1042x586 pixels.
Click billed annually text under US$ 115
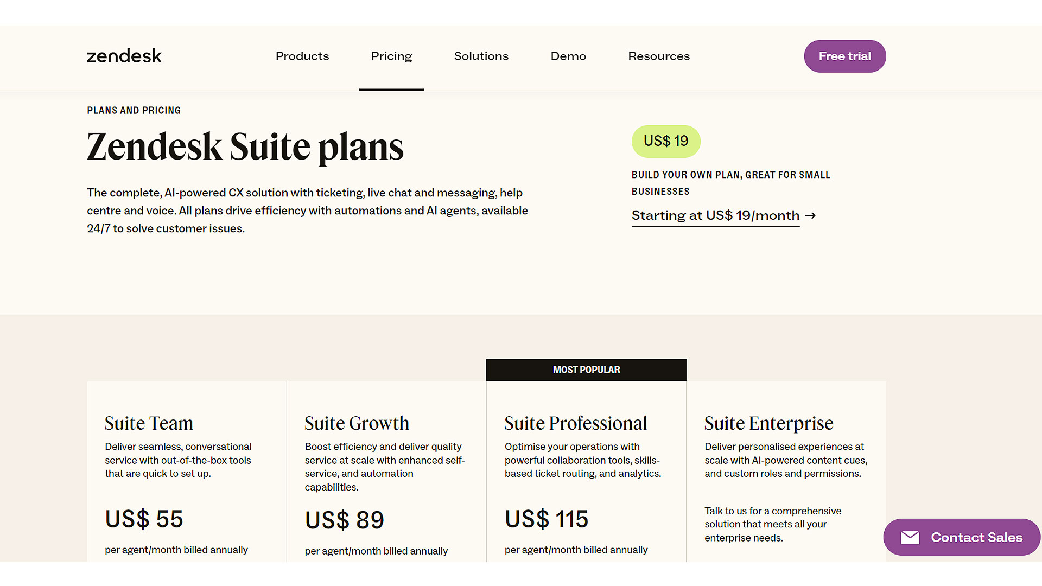(576, 550)
